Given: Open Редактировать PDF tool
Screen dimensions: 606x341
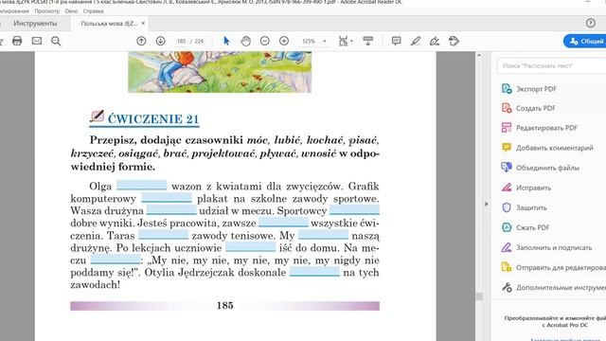Looking at the screenshot, I should (540, 128).
